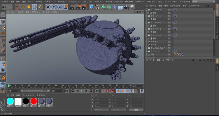219x116 pixels.
Task: Go to the end of animation
Action: coord(97,91)
